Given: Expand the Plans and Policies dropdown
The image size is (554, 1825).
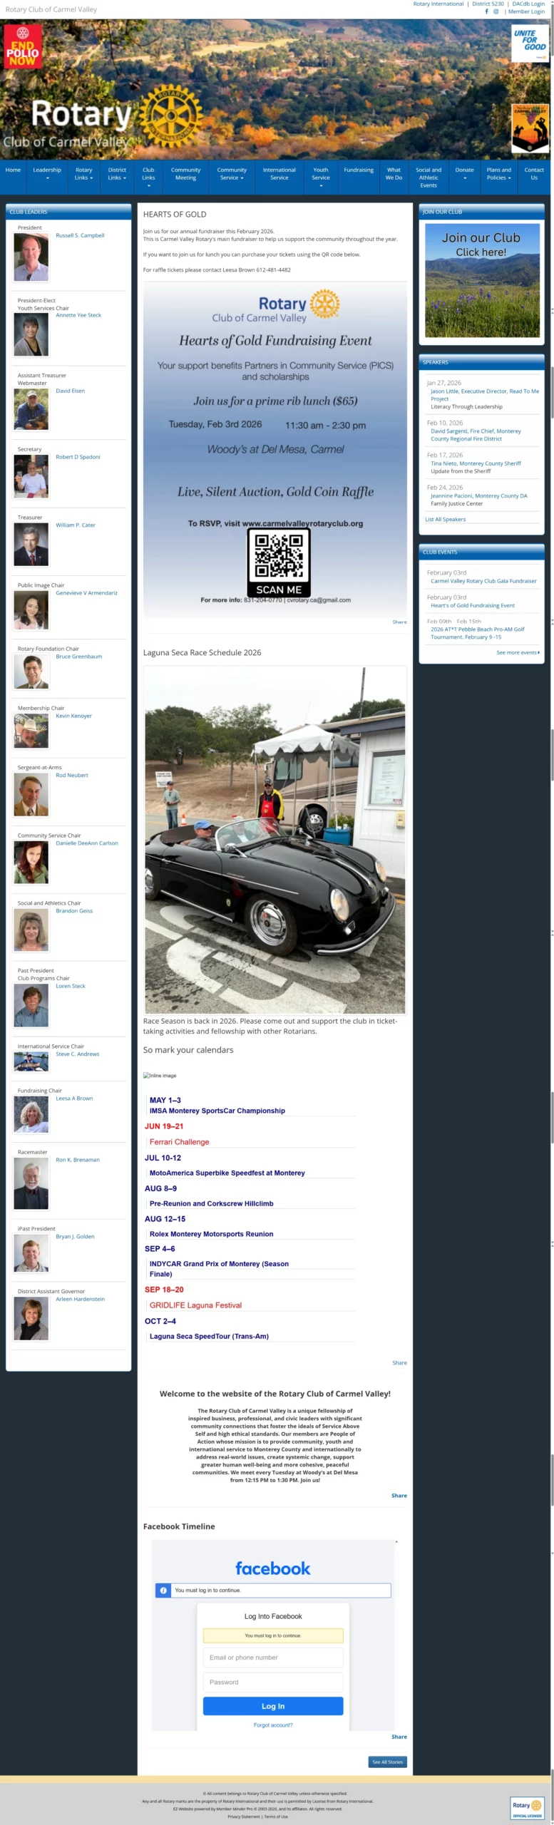Looking at the screenshot, I should tap(498, 174).
